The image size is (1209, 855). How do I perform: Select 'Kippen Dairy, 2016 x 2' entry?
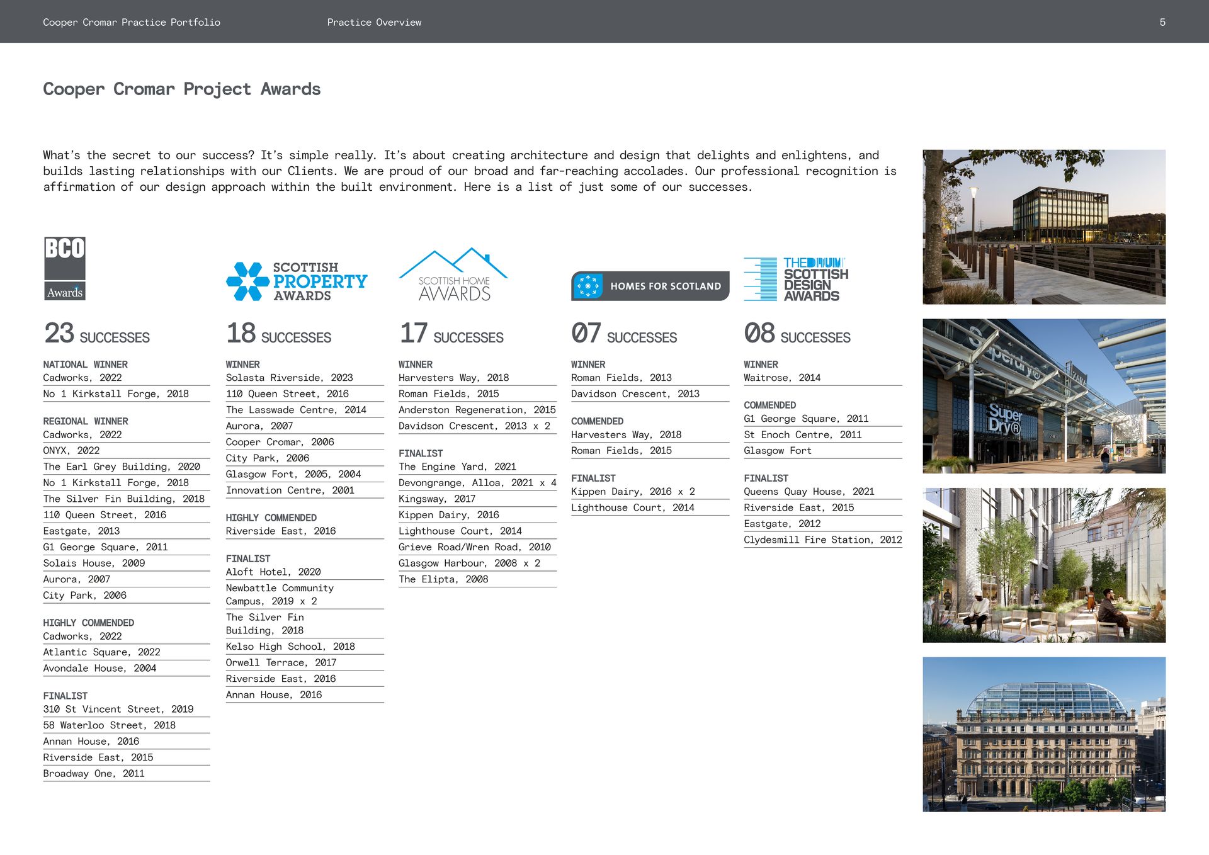633,492
